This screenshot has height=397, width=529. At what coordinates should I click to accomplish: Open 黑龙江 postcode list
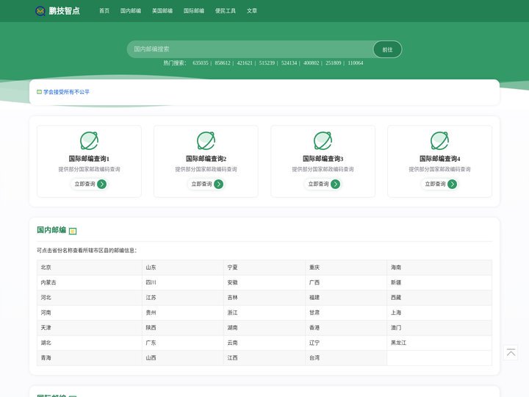pos(398,343)
